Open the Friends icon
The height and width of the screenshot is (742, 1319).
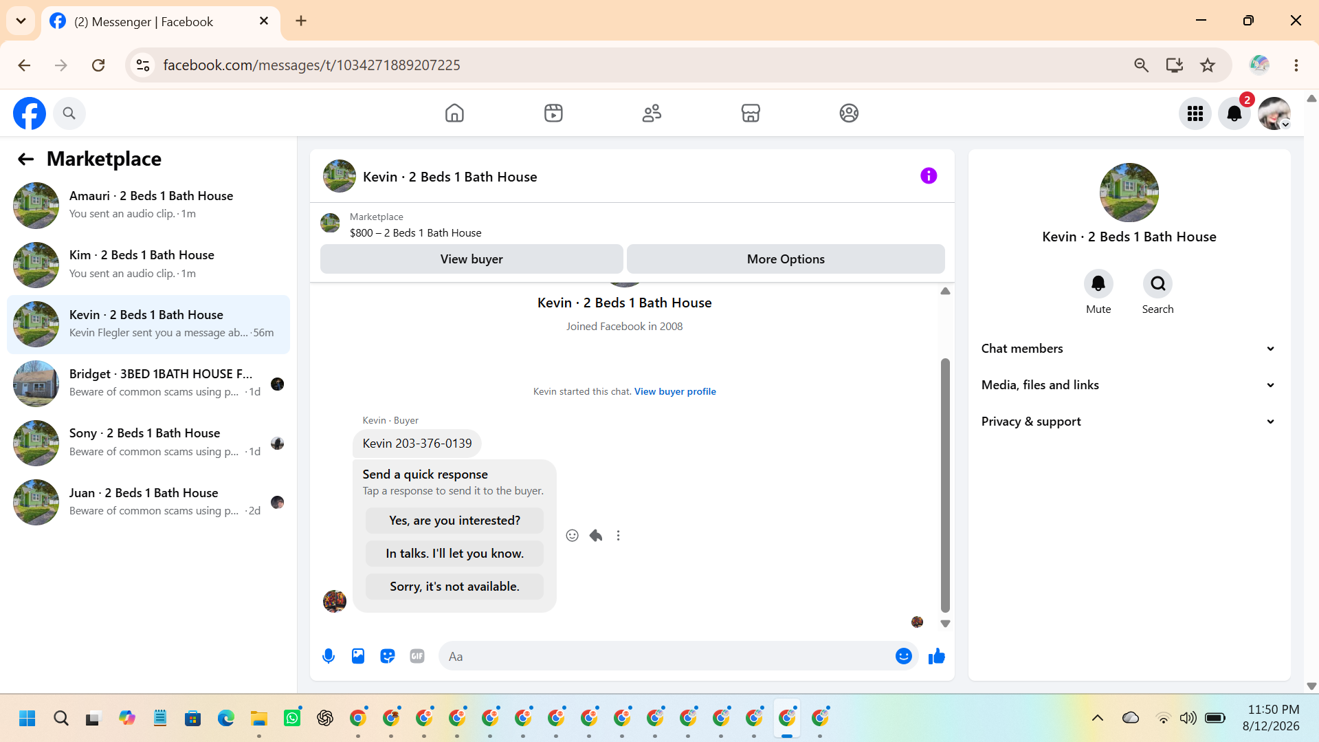[x=652, y=113]
